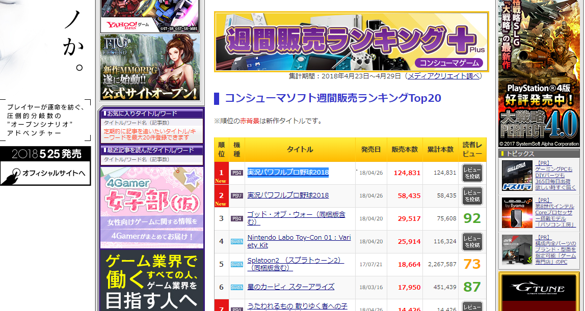Click PS4 badge beside ゴッド・オブ・ウォー
The image size is (585, 311).
pyautogui.click(x=236, y=219)
